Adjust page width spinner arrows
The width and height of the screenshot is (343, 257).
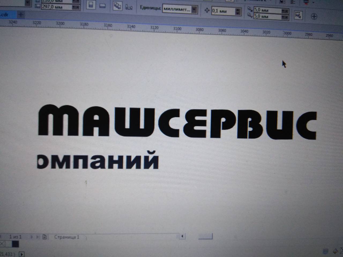click(x=76, y=1)
